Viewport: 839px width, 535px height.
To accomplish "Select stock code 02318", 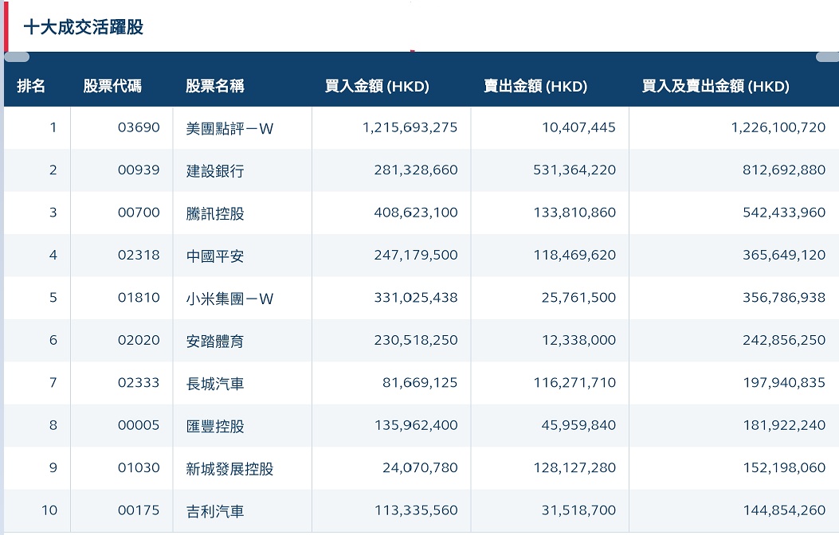I will (x=139, y=255).
